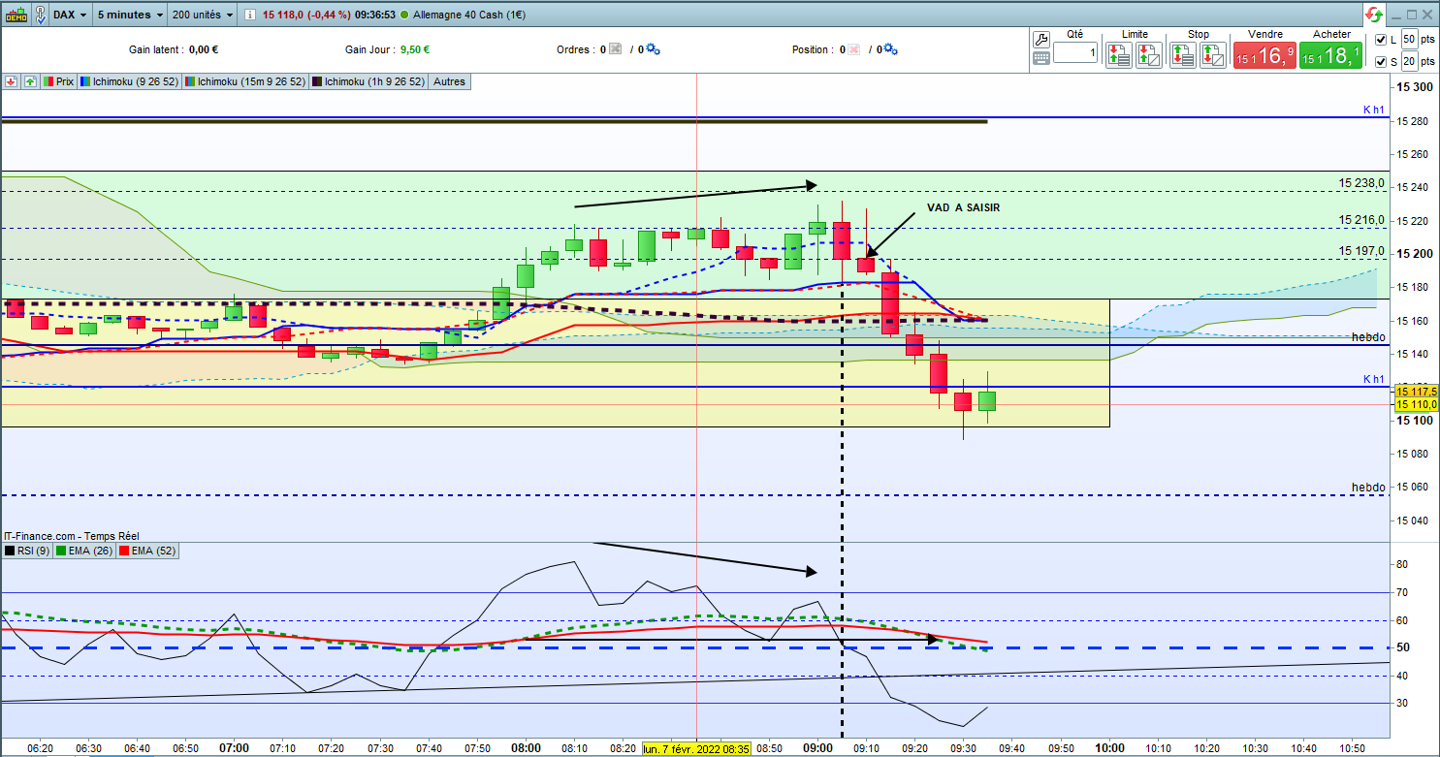Open order settings gears next to Ordres
This screenshot has height=757, width=1440.
coord(653,49)
